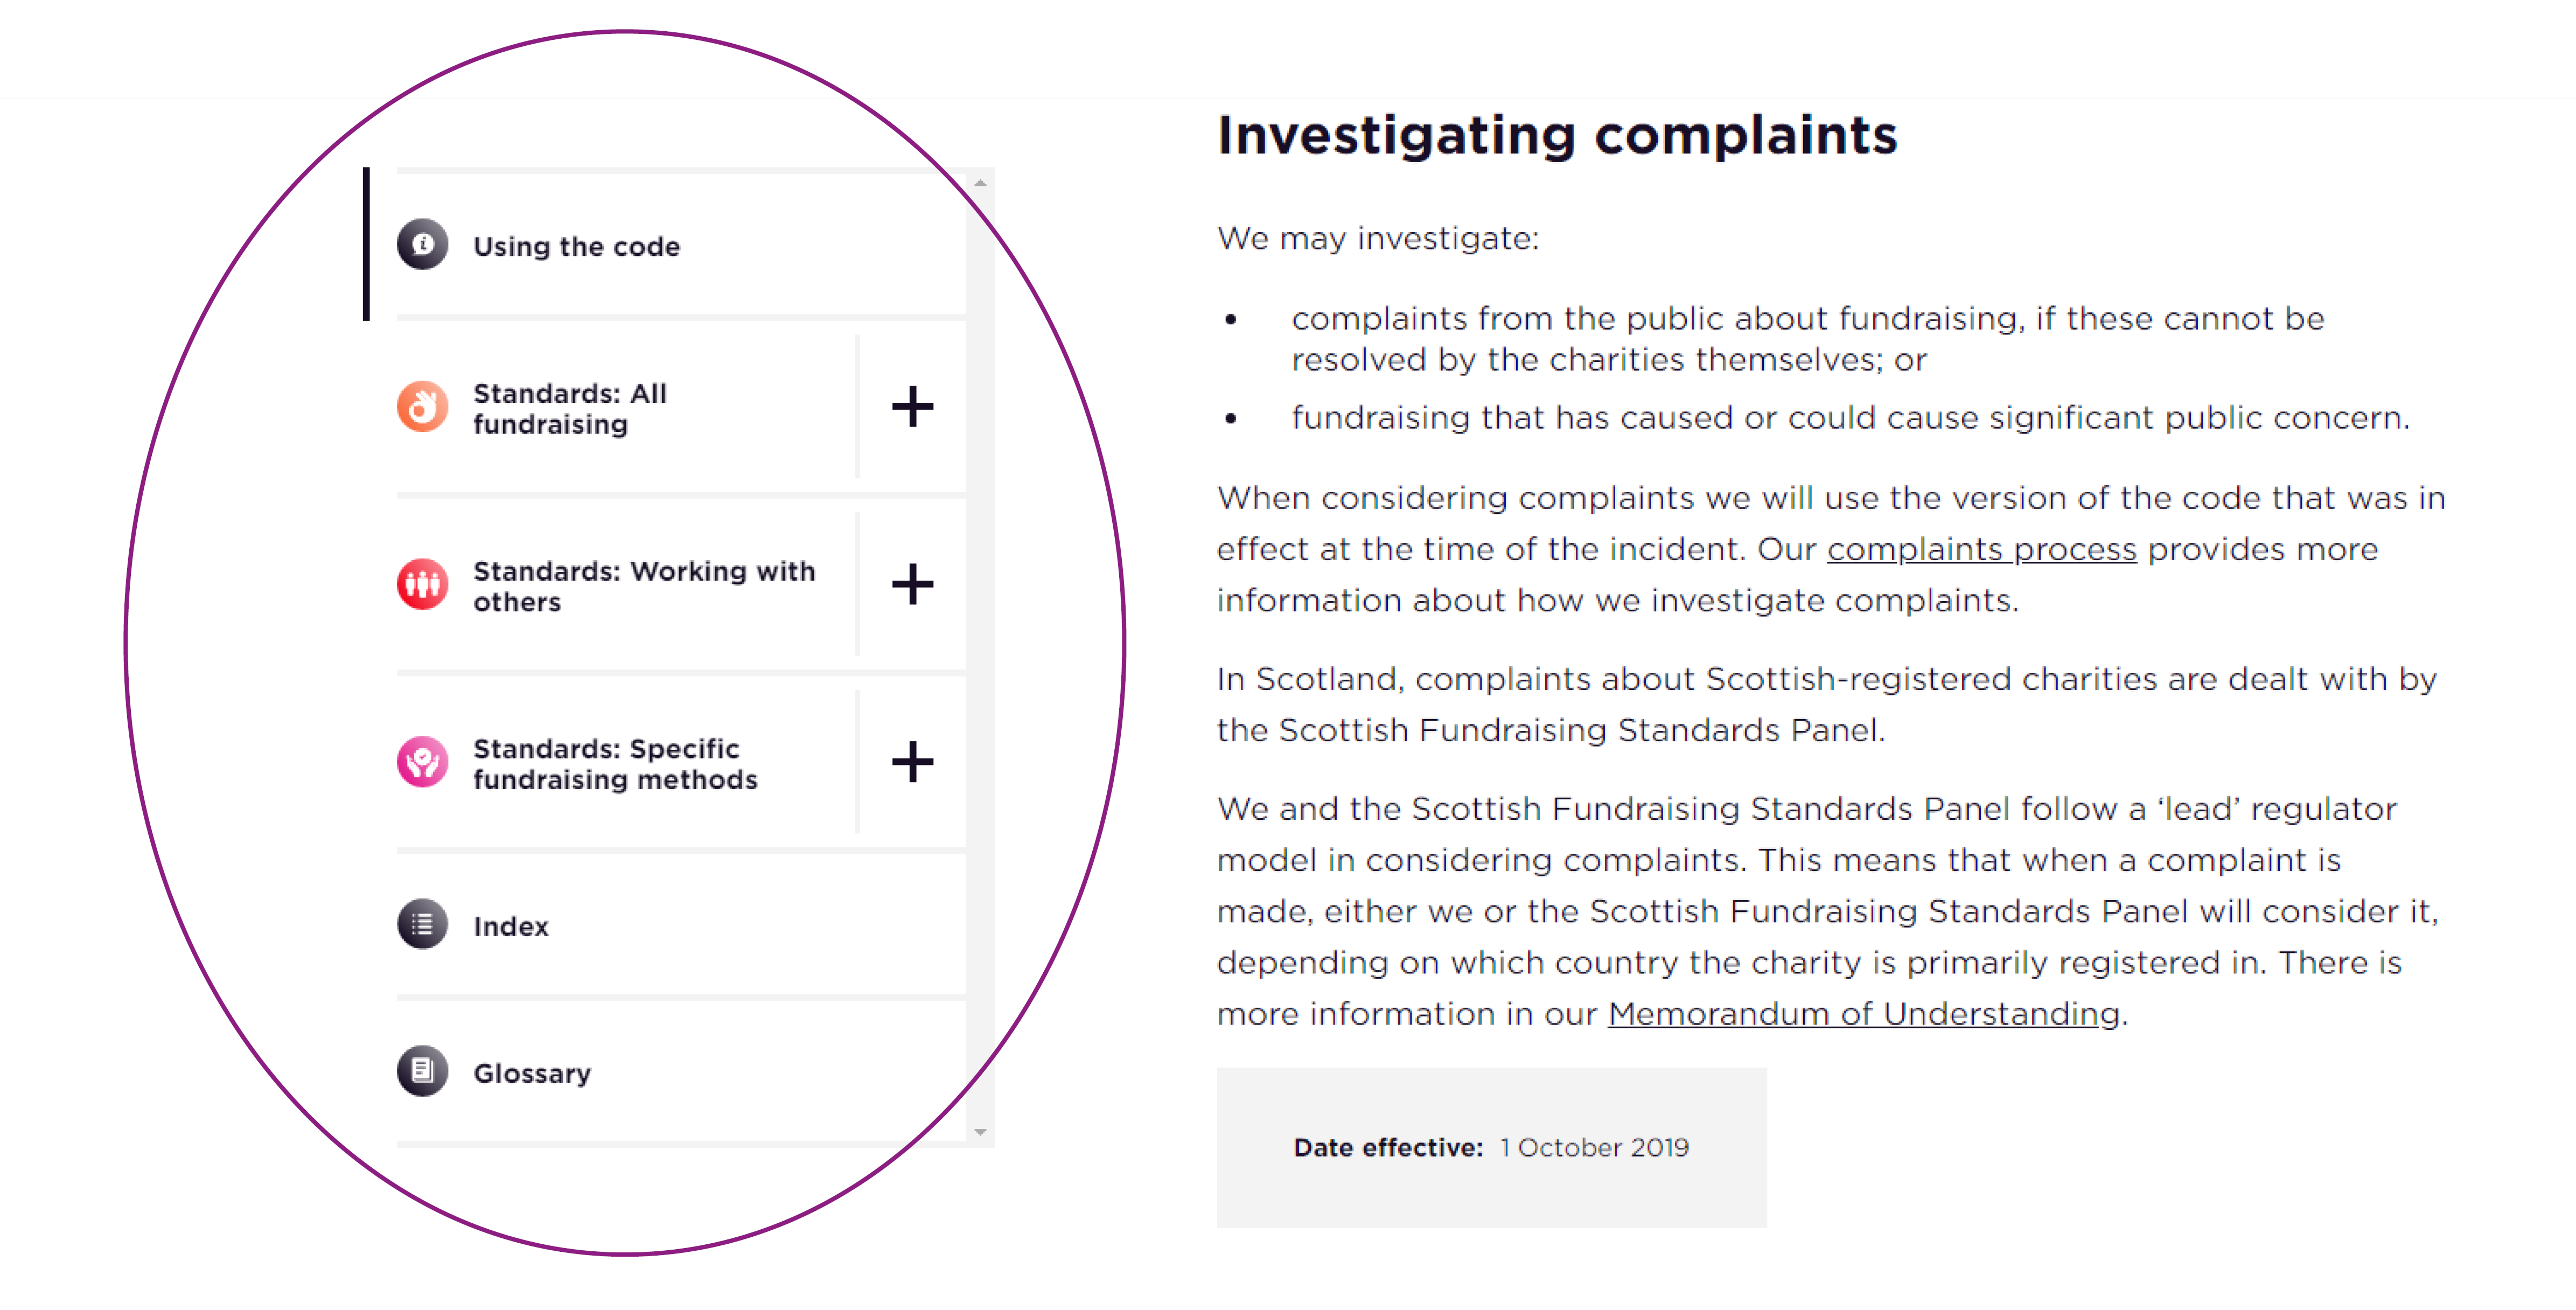The width and height of the screenshot is (2576, 1310).
Task: Click the Glossary document icon
Action: [422, 1072]
